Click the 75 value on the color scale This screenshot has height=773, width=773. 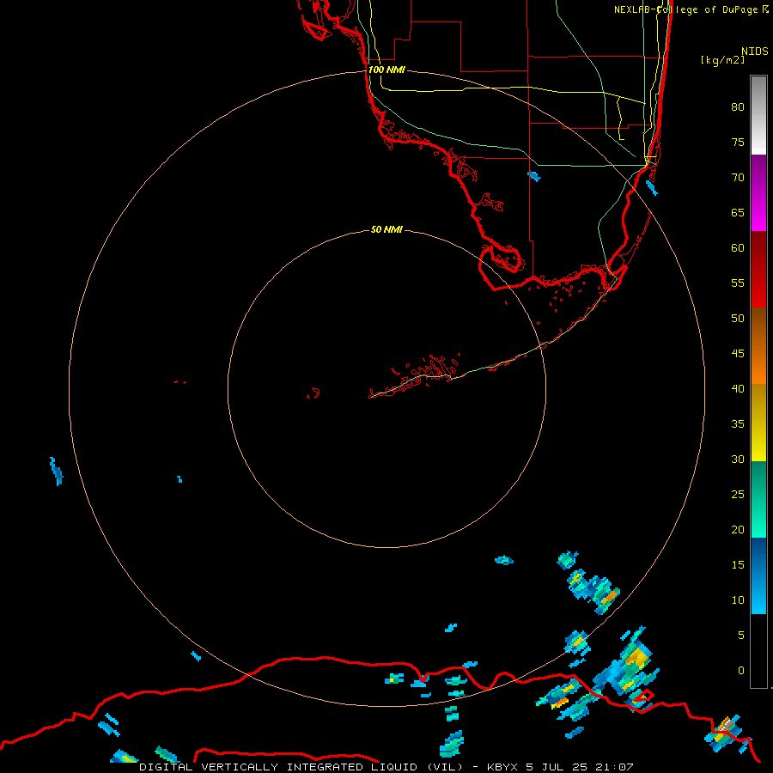738,142
